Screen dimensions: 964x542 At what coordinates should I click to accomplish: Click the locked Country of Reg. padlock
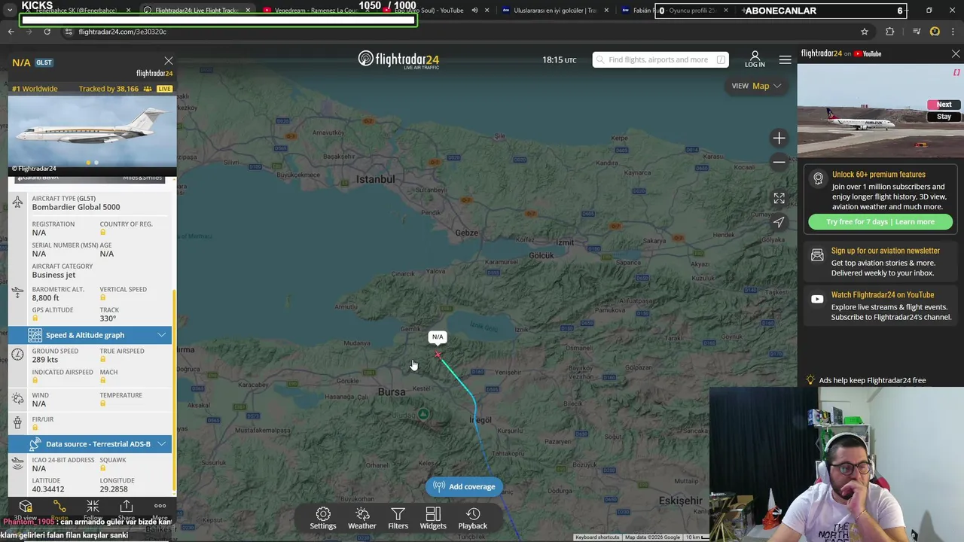pos(102,233)
